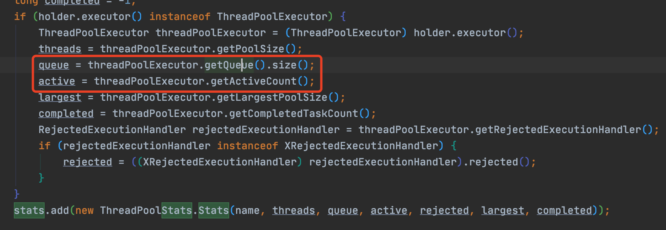
Task: Click the new keyword on last line
Action: (84, 210)
